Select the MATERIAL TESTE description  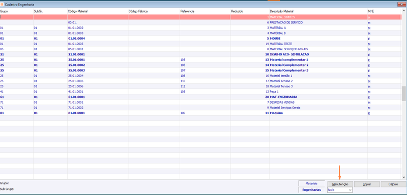[x=281, y=44]
